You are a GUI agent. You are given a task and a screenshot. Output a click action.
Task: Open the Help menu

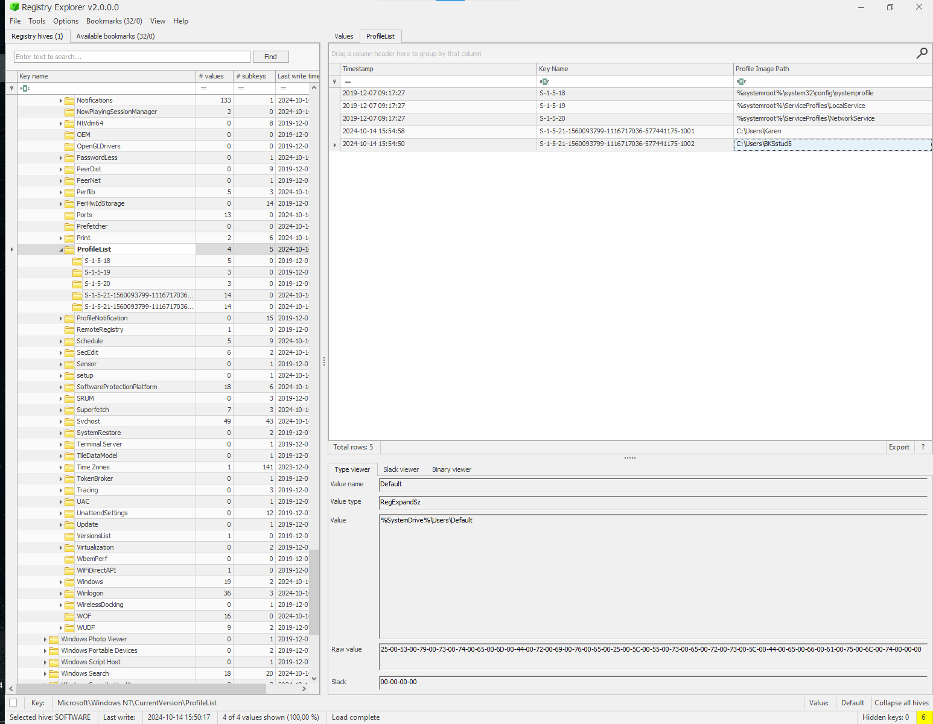point(180,21)
